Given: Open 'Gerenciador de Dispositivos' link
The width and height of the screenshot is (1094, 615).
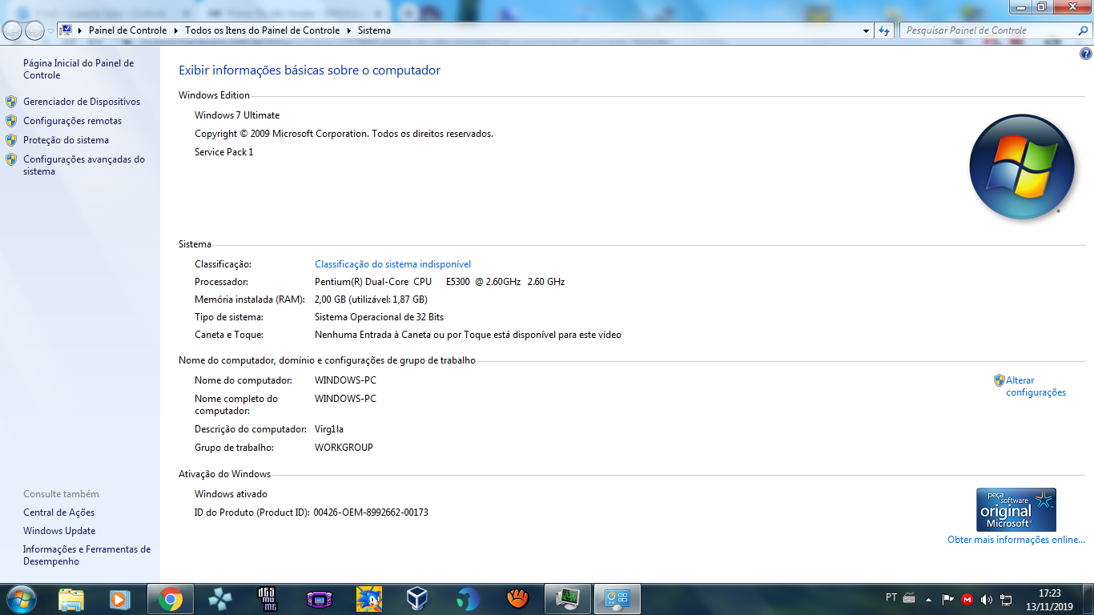Looking at the screenshot, I should pos(82,102).
